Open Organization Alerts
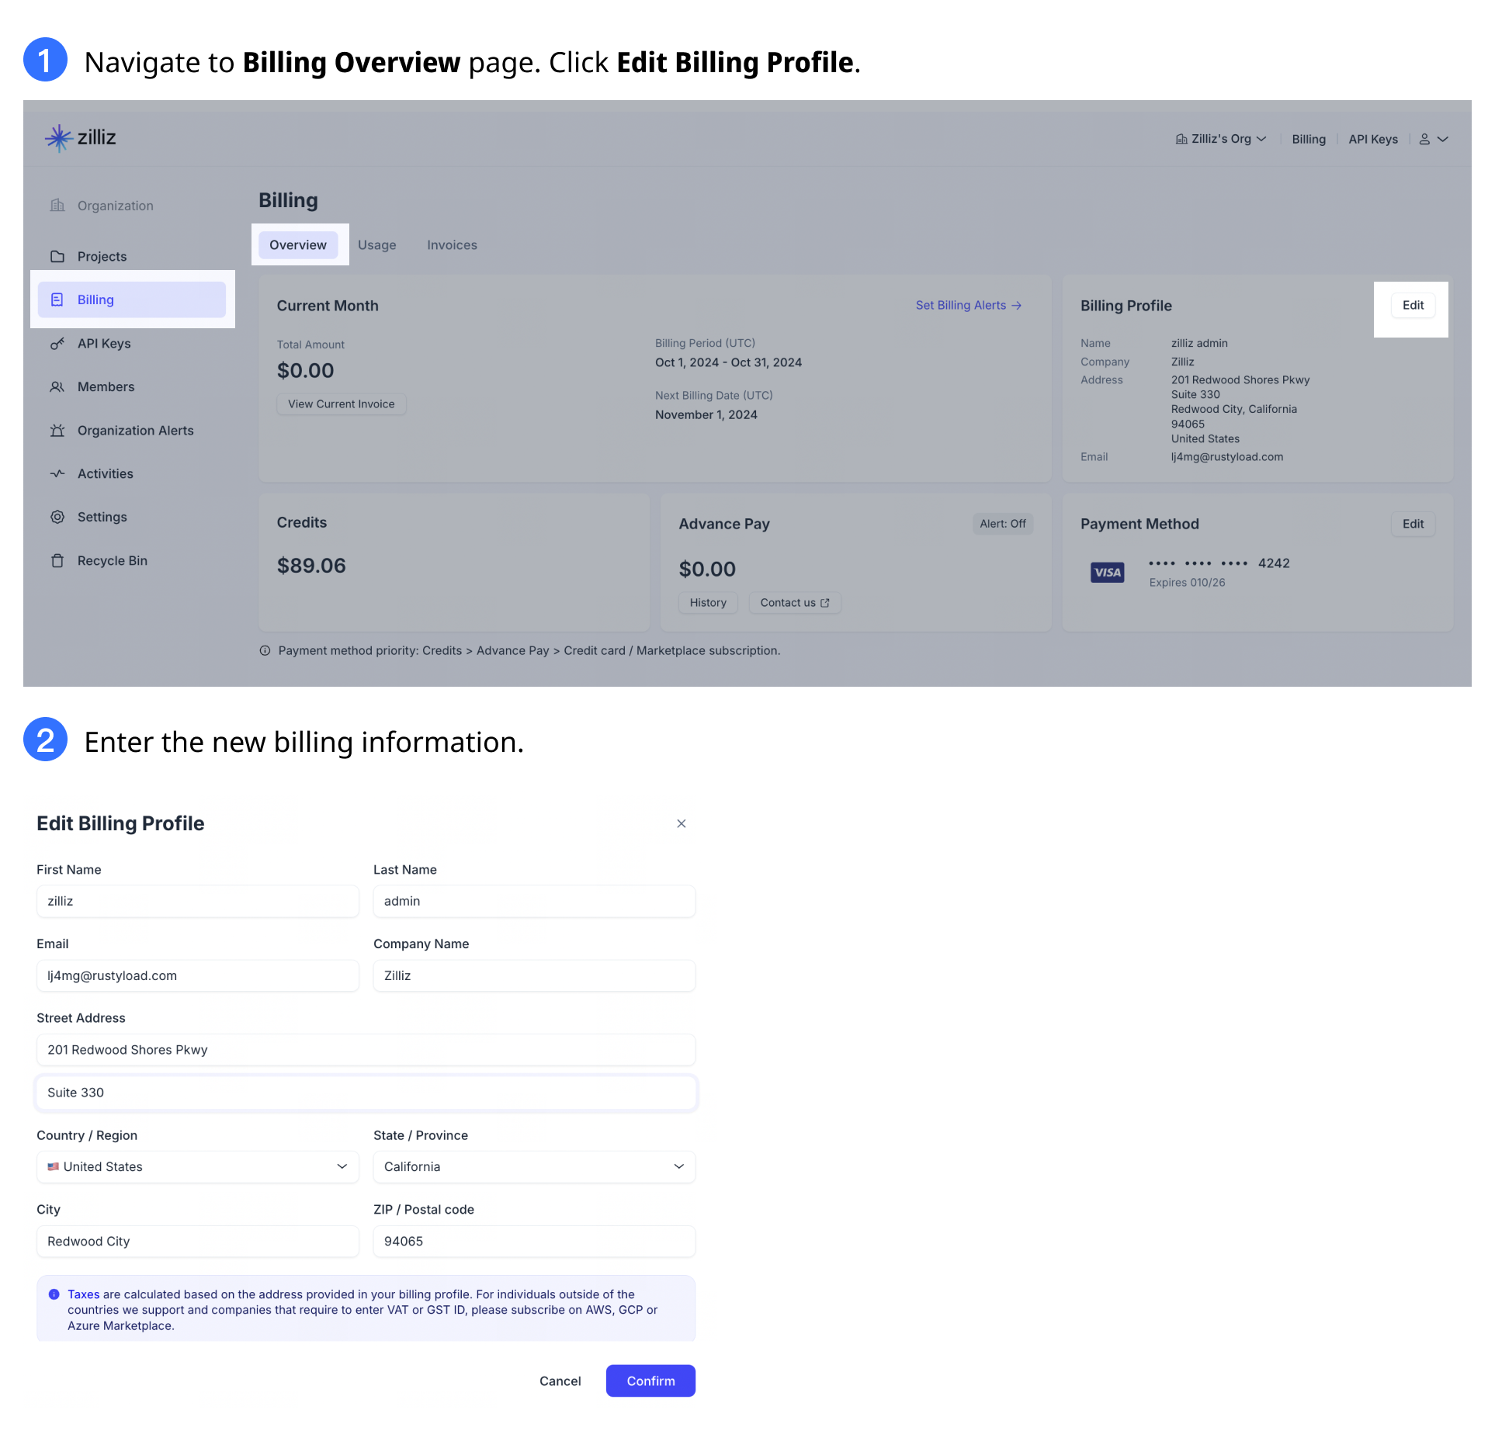 pyautogui.click(x=135, y=430)
